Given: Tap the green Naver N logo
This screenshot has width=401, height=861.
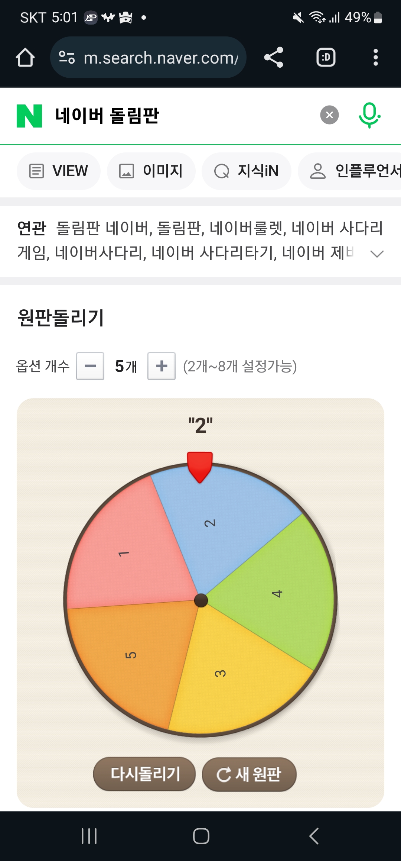Looking at the screenshot, I should pos(29,116).
